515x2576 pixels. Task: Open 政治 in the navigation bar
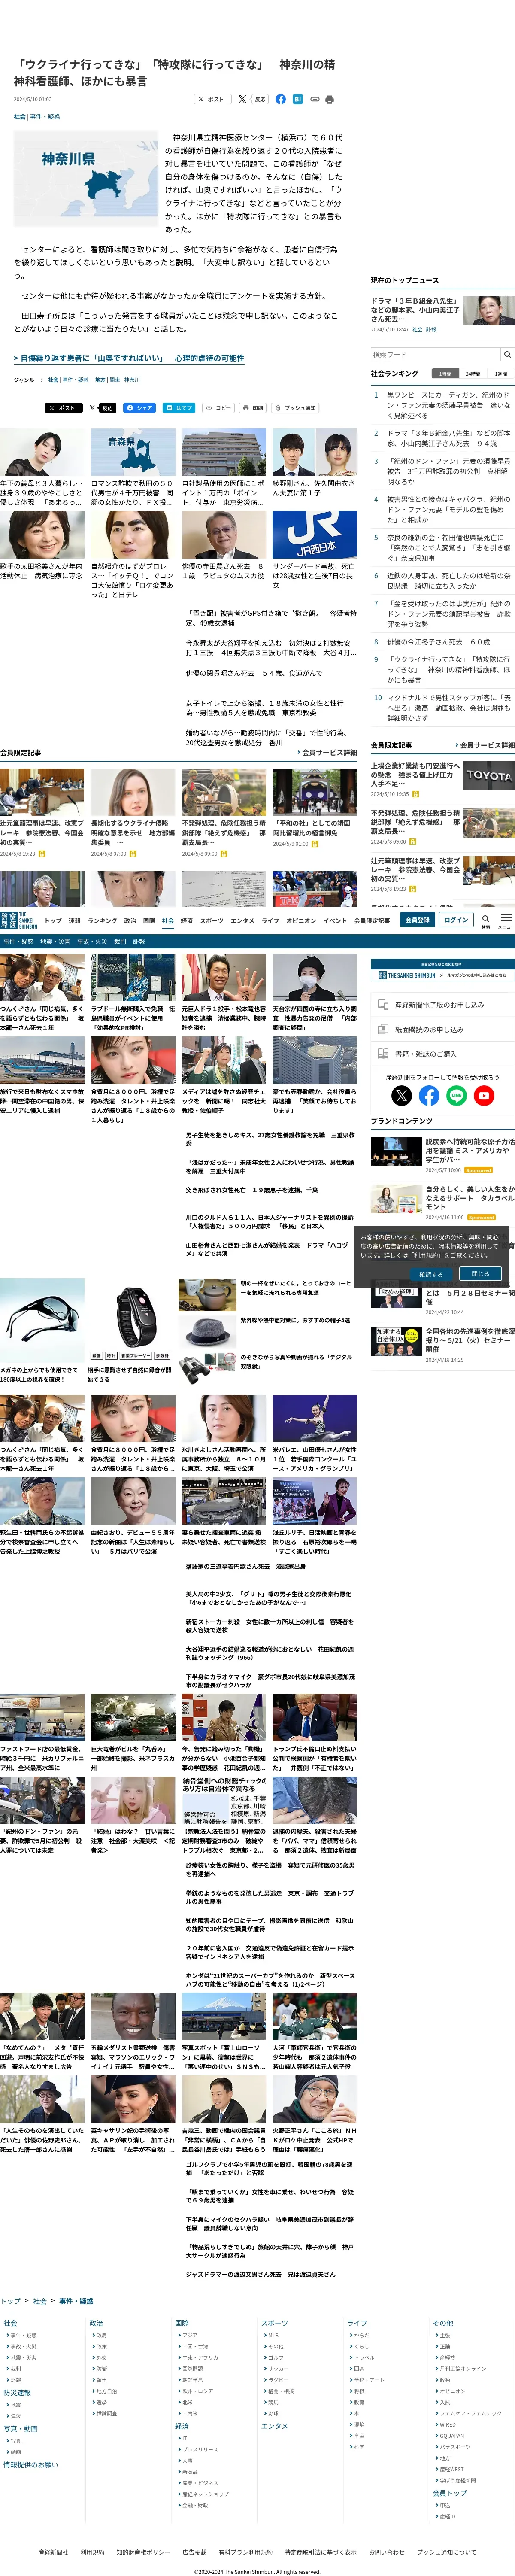click(x=130, y=920)
